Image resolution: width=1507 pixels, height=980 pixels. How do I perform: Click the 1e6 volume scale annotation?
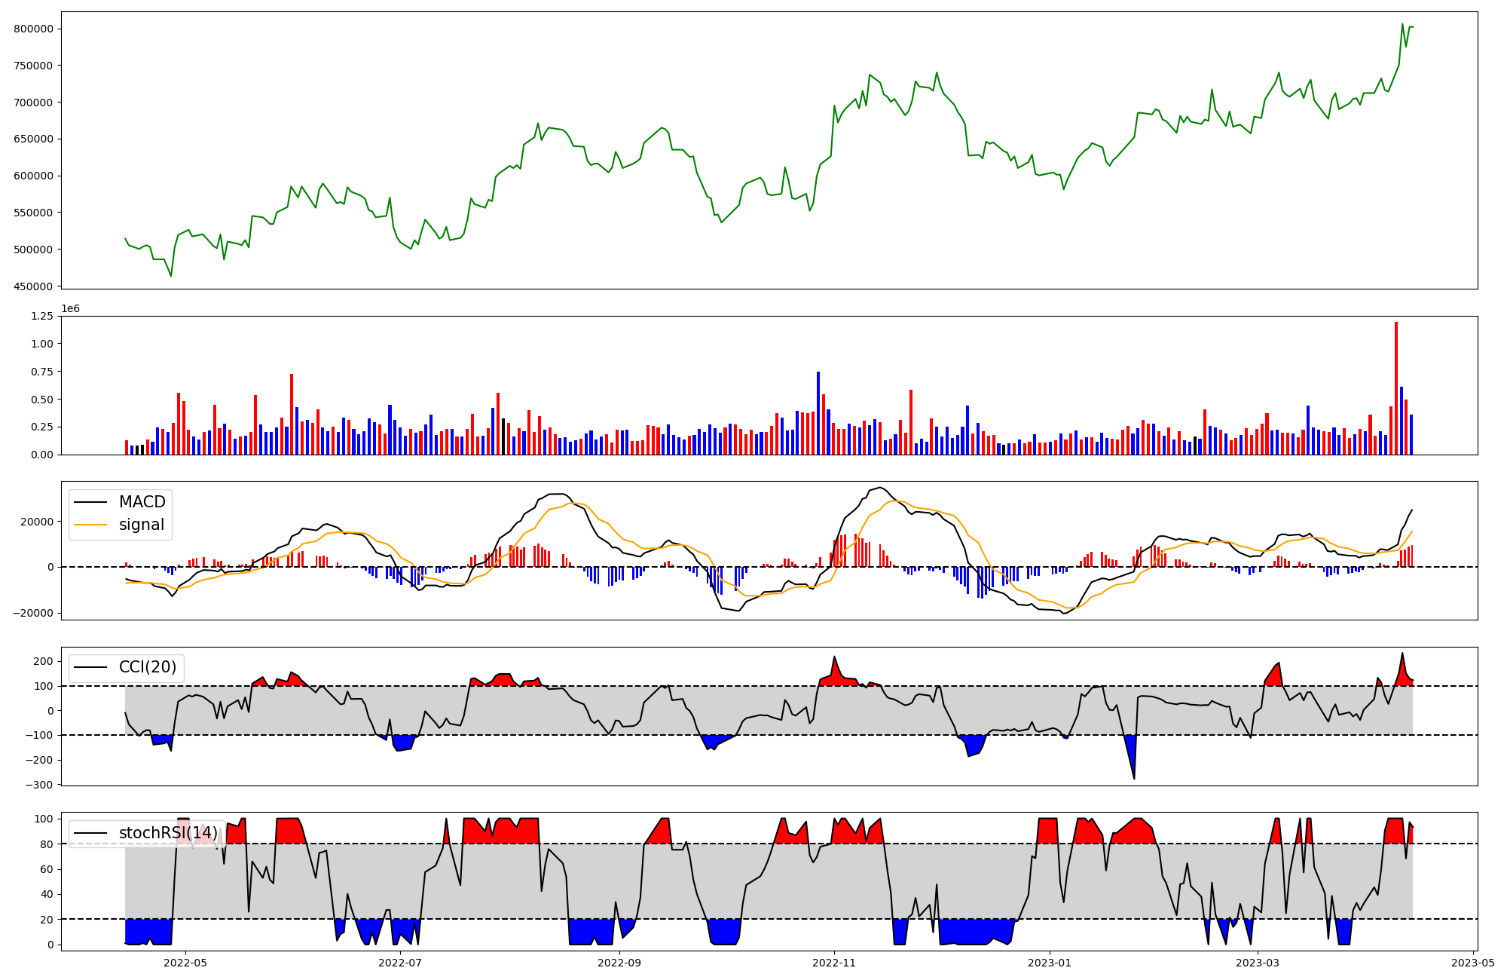[x=70, y=308]
